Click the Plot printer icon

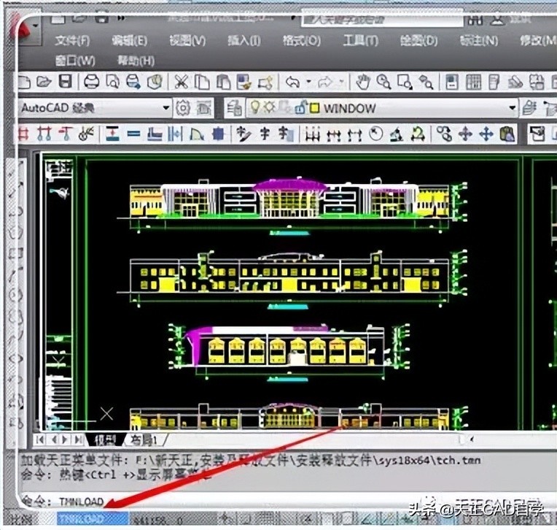click(91, 82)
